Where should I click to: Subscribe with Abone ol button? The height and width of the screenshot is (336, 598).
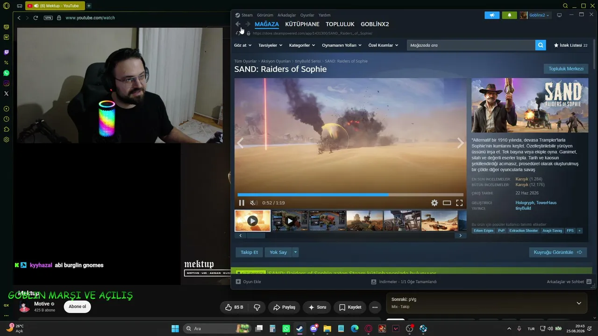point(78,307)
